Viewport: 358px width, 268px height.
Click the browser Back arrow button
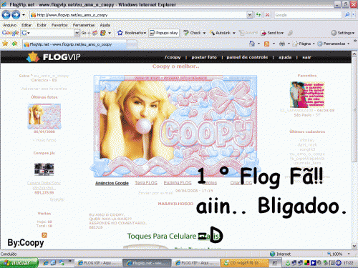pos(6,15)
